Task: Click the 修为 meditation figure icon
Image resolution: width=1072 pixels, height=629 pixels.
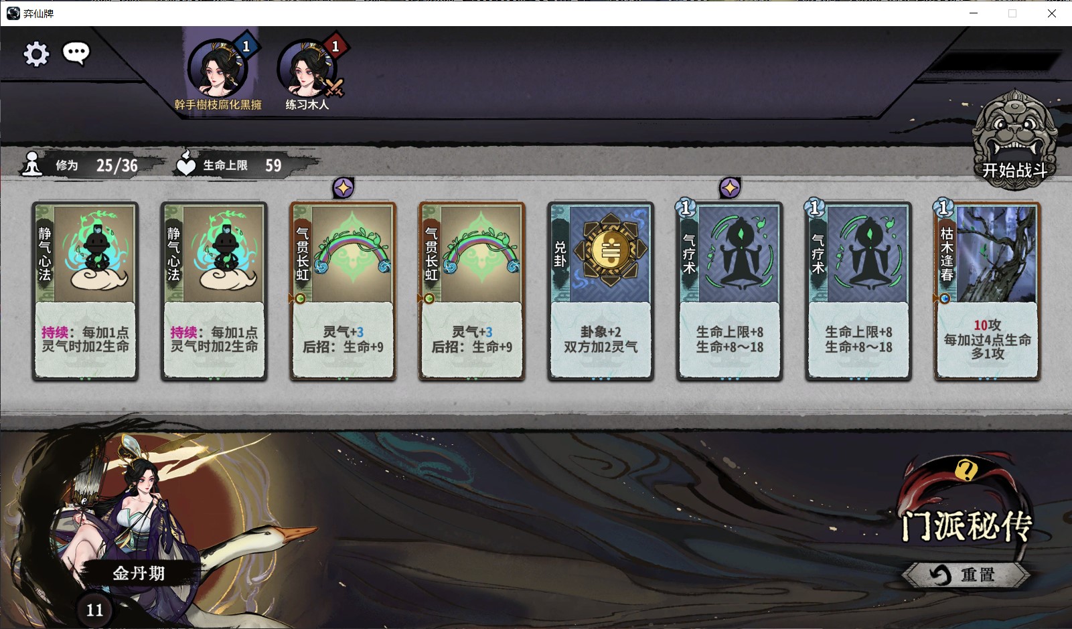Action: (32, 165)
